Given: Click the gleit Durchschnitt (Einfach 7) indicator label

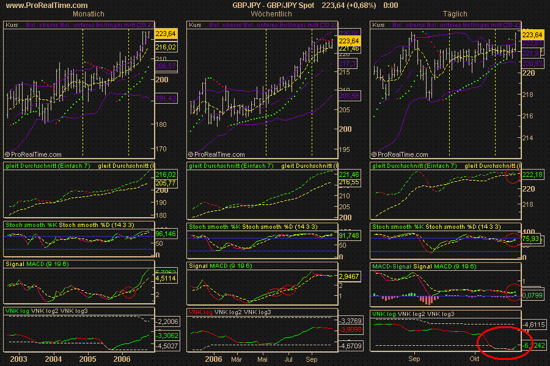Looking at the screenshot, I should click(46, 165).
